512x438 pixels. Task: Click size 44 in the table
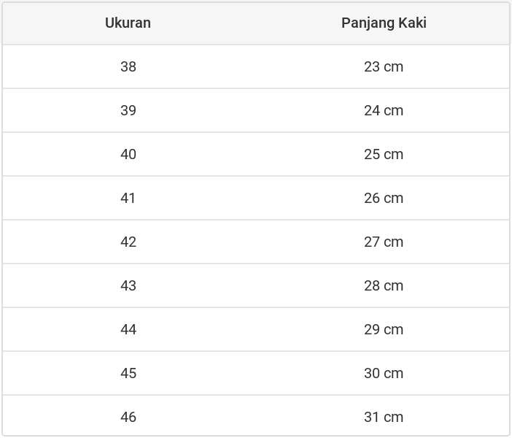pos(128,329)
